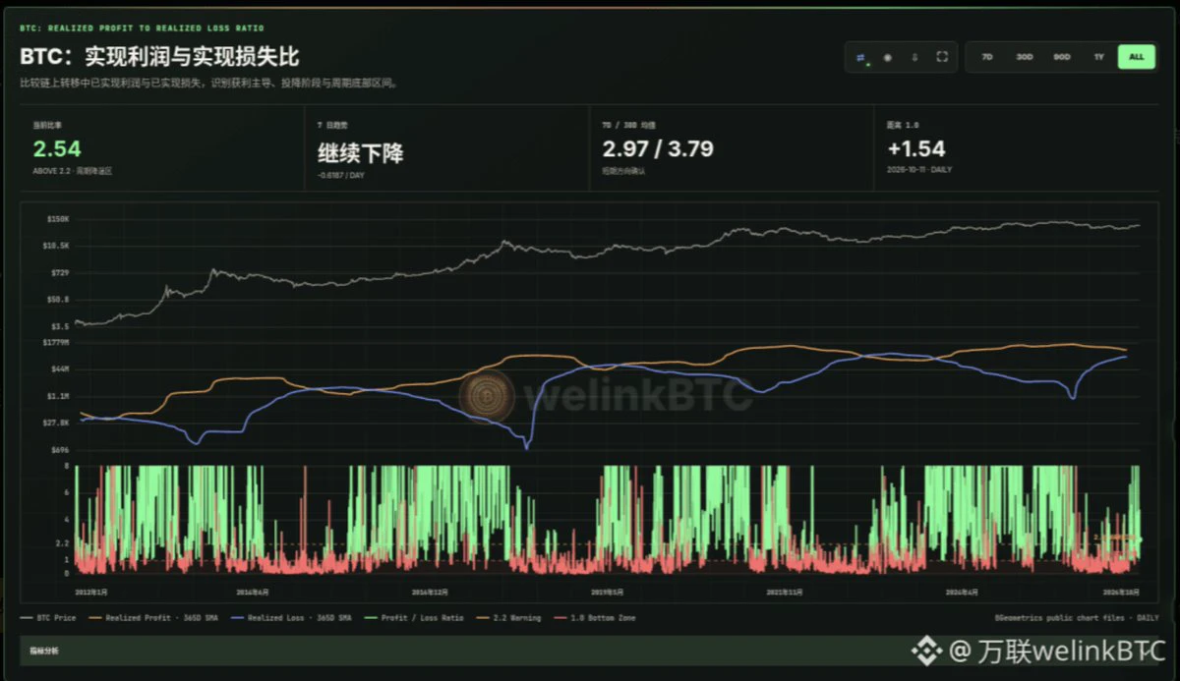Select the ALL time range
This screenshot has width=1180, height=681.
[1137, 57]
